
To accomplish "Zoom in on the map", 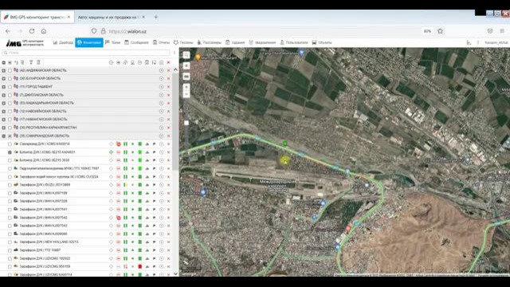I will coord(186,87).
